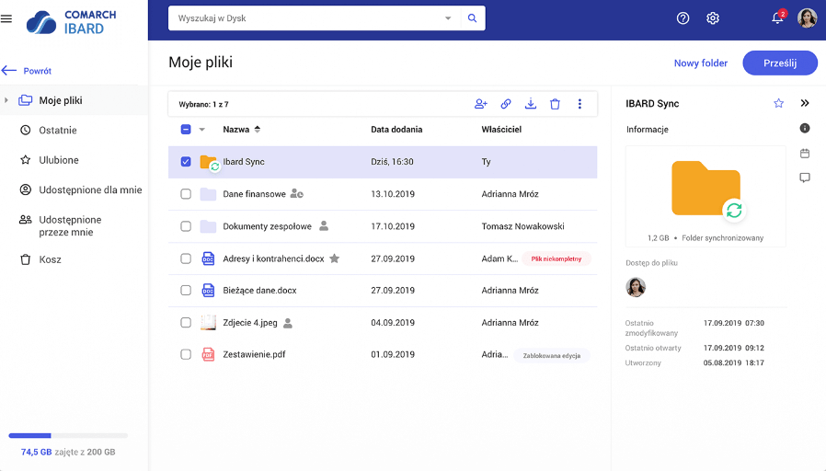This screenshot has width=826, height=471.
Task: Open notifications bell
Action: tap(777, 17)
